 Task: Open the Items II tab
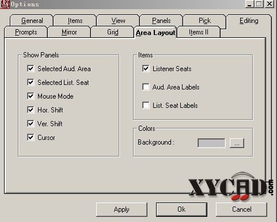[199, 32]
